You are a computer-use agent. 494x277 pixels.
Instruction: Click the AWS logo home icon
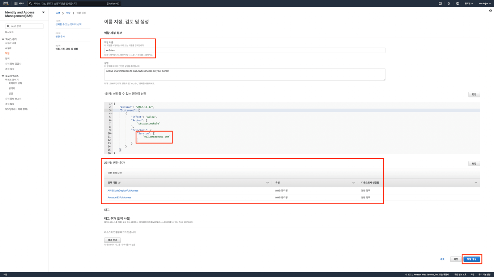click(5, 3)
